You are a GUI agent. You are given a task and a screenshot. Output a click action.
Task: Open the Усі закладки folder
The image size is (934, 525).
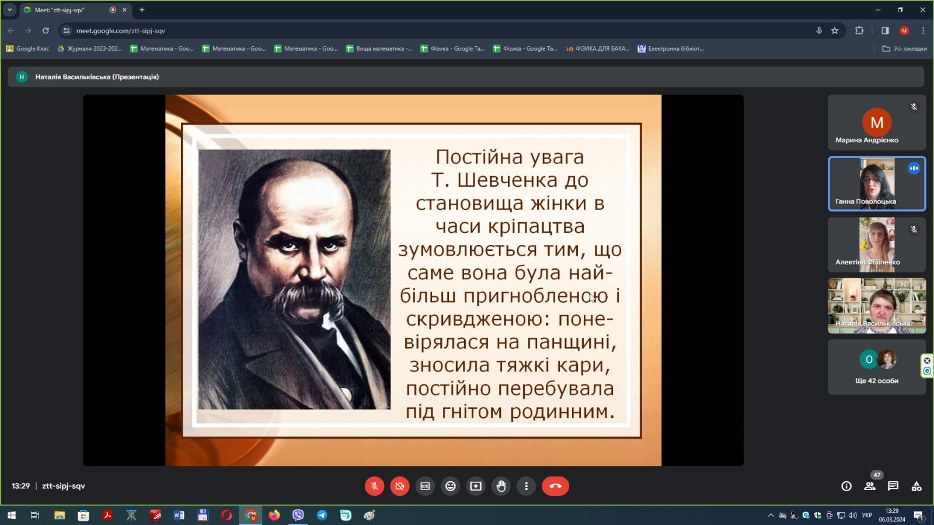coord(904,48)
